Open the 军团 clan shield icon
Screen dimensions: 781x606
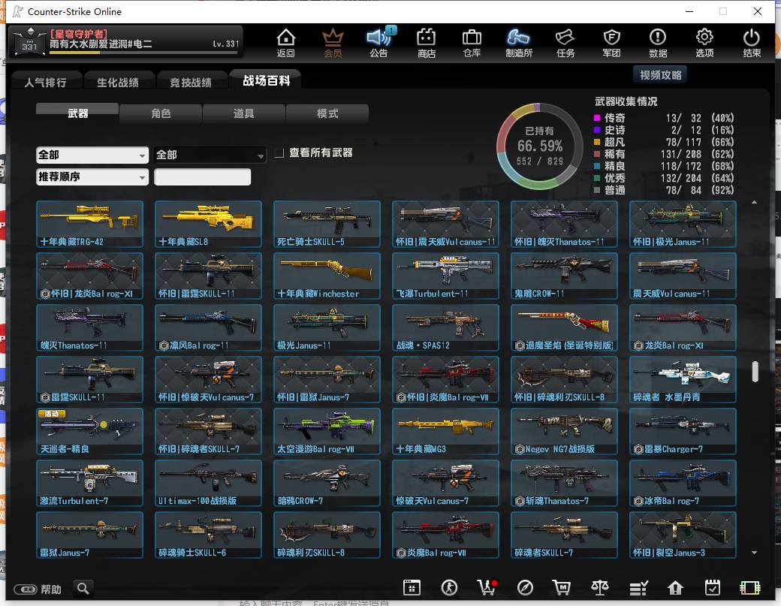(x=611, y=42)
